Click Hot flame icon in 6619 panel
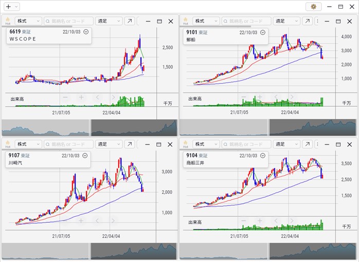This screenshot has height=262, width=359. (8, 21)
